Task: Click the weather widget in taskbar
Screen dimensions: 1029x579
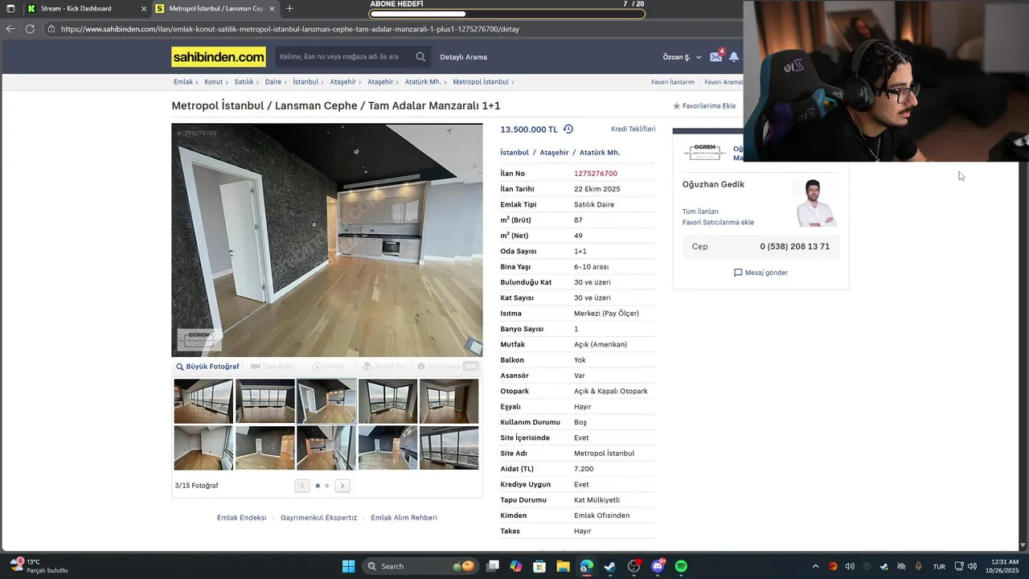Action: [39, 566]
